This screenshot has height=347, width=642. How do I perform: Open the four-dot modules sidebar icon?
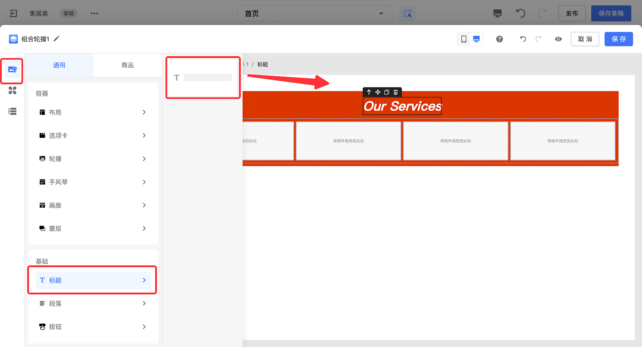click(x=12, y=91)
